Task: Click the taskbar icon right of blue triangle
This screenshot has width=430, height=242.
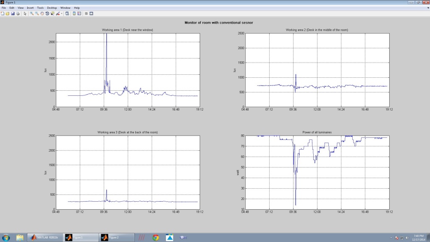Action: (183, 237)
